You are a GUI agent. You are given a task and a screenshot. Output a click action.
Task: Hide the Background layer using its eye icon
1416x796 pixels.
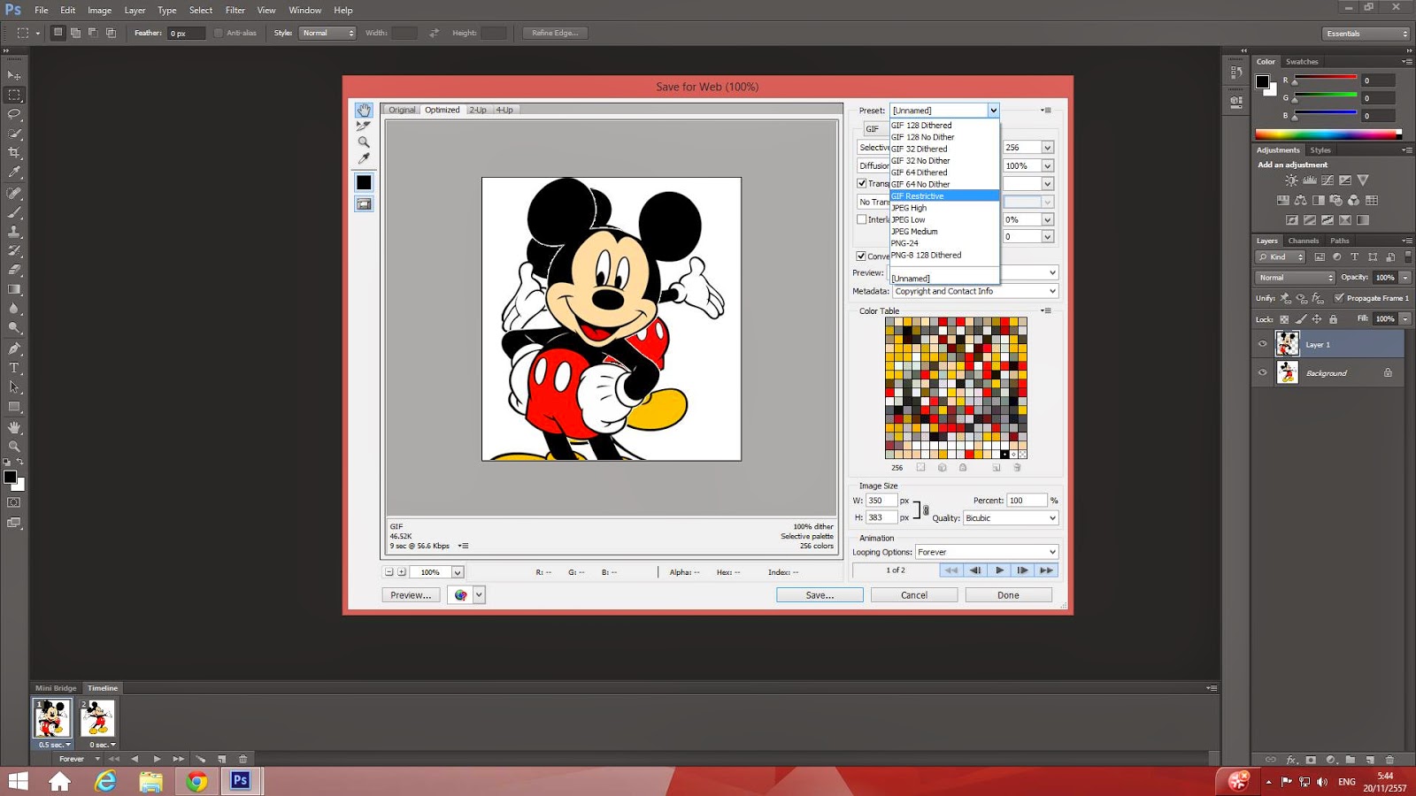(x=1263, y=372)
